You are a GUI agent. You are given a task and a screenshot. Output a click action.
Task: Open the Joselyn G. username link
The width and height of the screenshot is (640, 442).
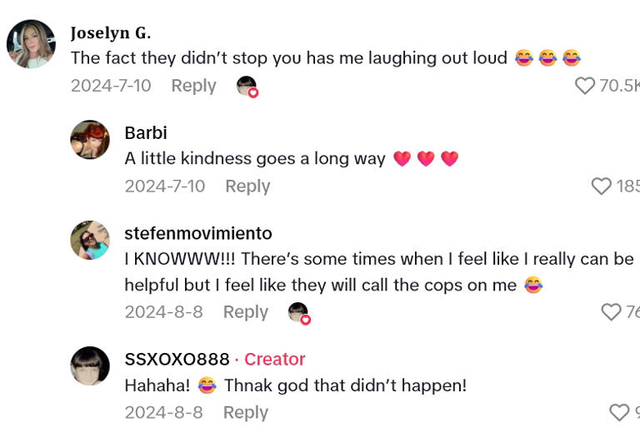click(110, 33)
